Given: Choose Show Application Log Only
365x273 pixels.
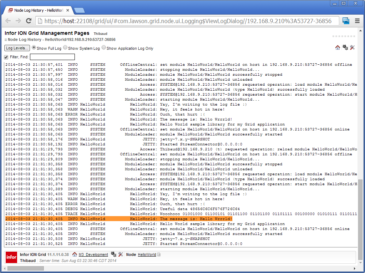Looking at the screenshot, I should click(104, 48).
